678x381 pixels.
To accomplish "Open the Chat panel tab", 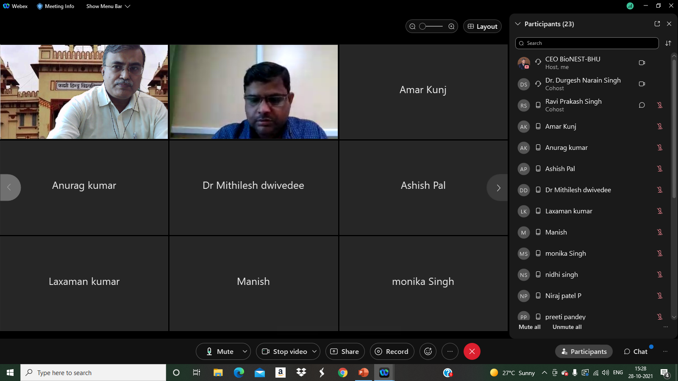I will pos(636,351).
